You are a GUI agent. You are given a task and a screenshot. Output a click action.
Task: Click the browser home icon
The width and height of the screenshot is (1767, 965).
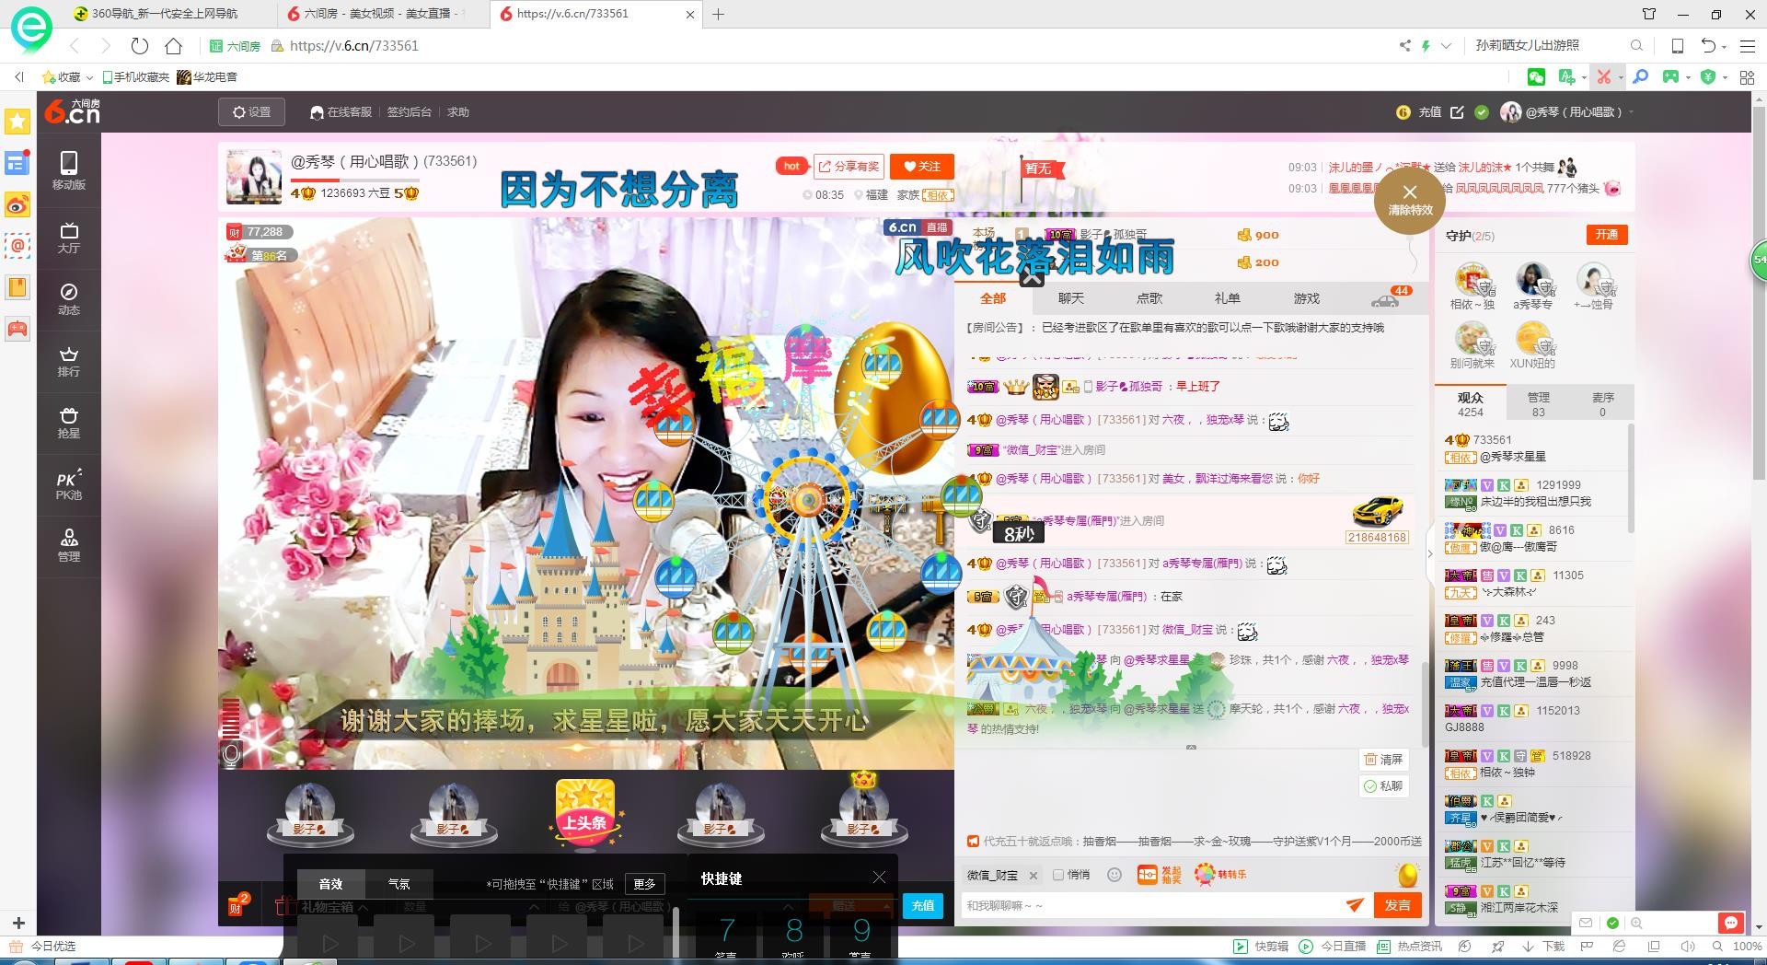pyautogui.click(x=173, y=45)
